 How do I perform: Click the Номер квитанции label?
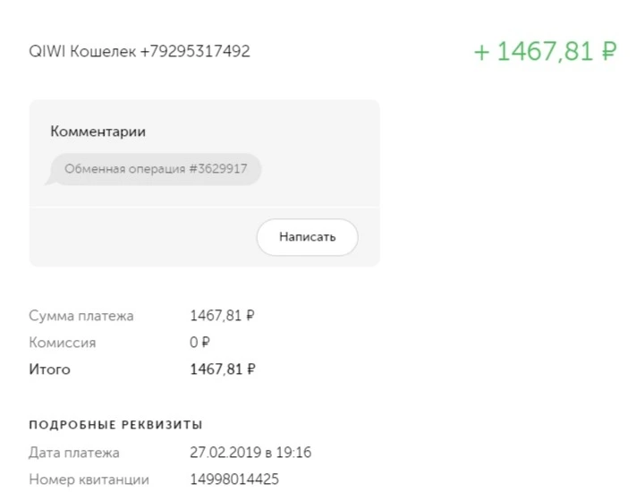pos(89,479)
